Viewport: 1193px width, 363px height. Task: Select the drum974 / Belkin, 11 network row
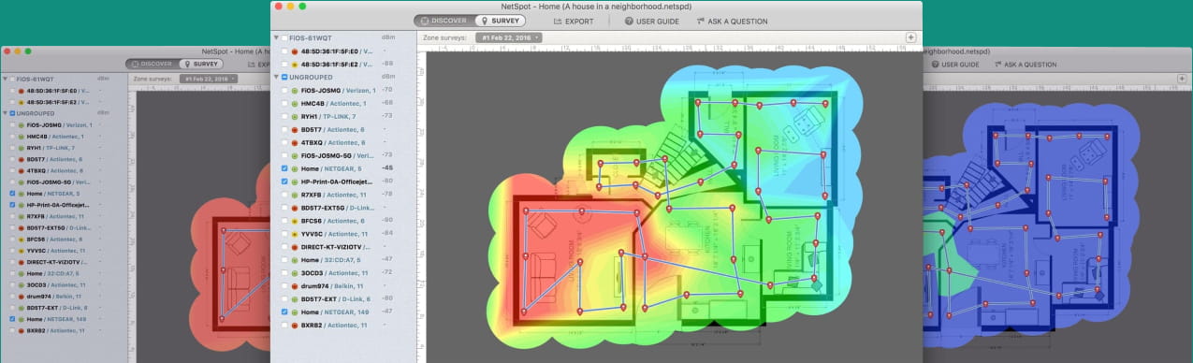click(342, 285)
